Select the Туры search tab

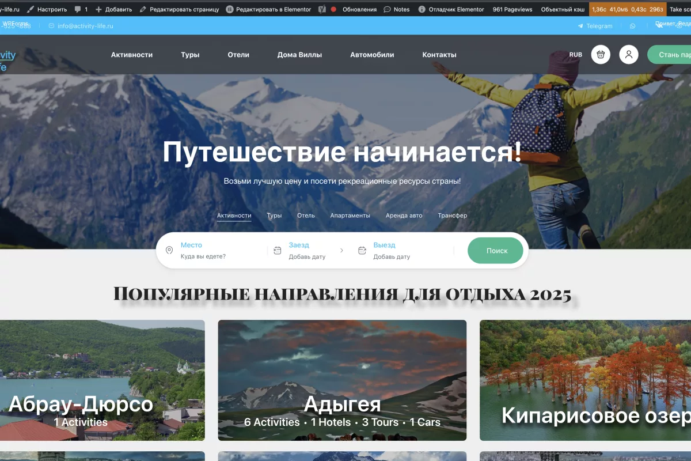[274, 216]
